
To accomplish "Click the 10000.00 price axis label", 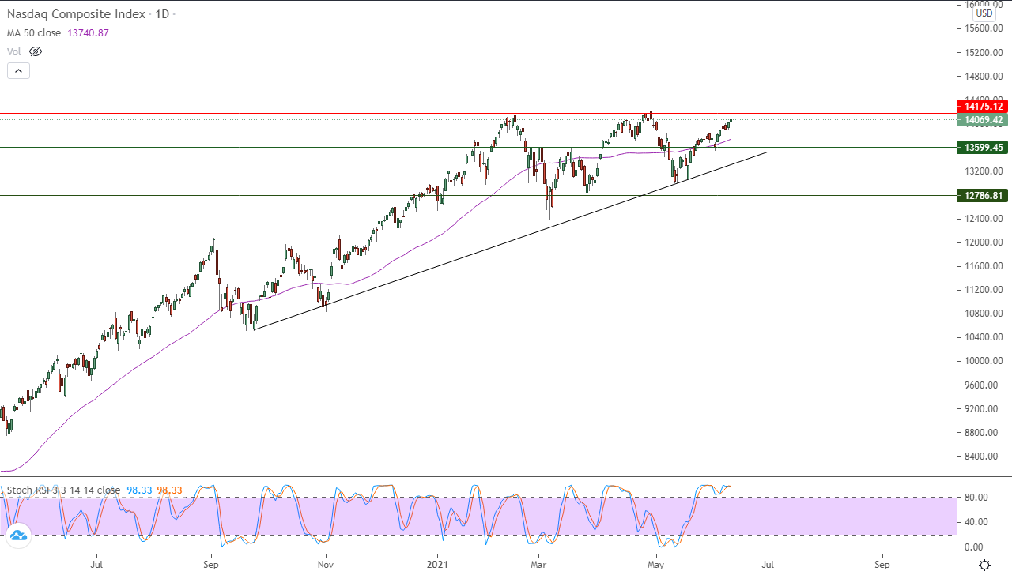I will tap(984, 361).
